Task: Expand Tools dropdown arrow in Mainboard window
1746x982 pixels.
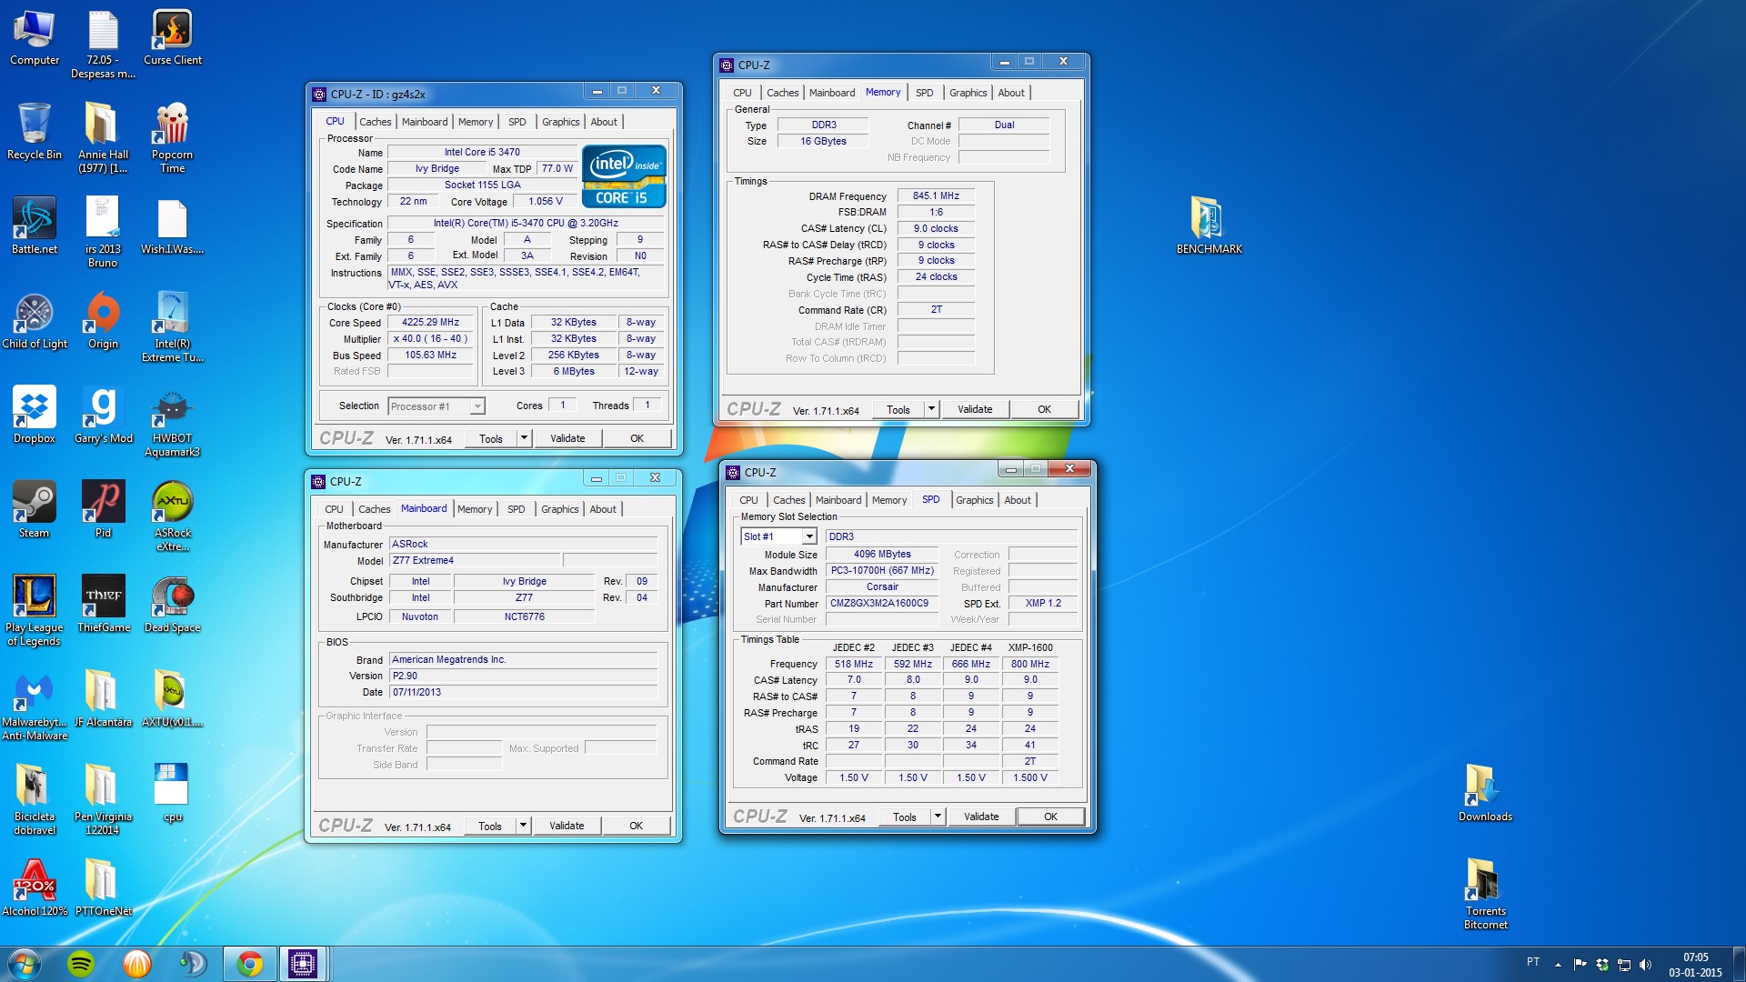Action: (523, 826)
